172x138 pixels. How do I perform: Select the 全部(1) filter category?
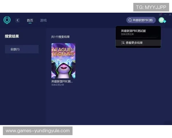pos(22,49)
